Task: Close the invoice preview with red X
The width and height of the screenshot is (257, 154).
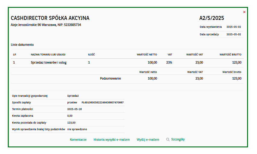Action: tap(244, 12)
